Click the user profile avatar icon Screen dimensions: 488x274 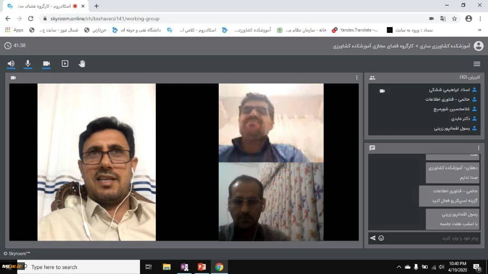[x=478, y=46]
